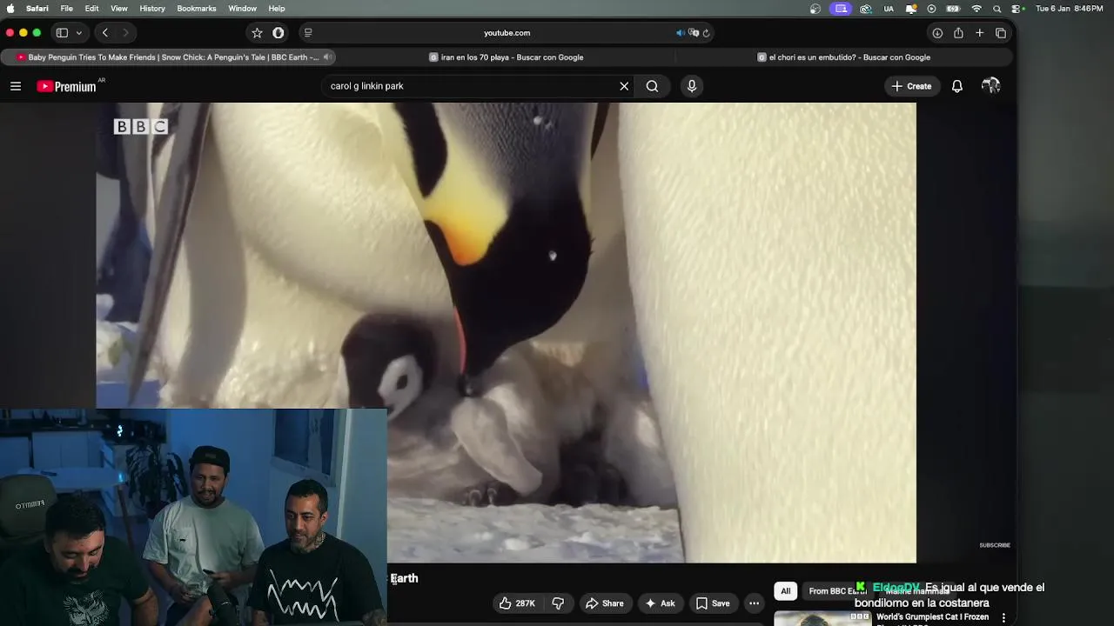Open Control Center in menu bar
The height and width of the screenshot is (626, 1114).
[x=1017, y=9]
